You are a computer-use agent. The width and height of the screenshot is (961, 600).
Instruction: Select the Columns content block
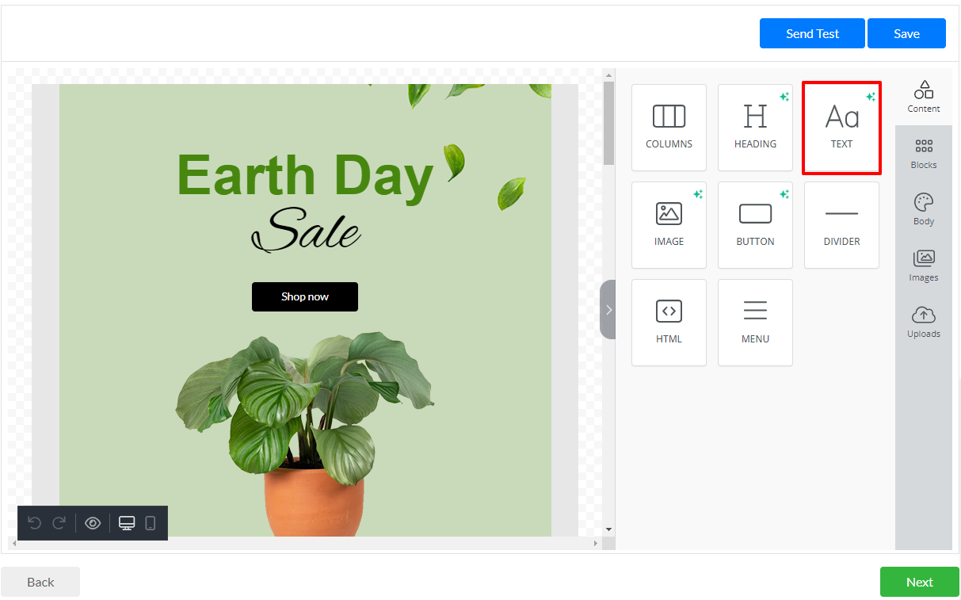[669, 128]
